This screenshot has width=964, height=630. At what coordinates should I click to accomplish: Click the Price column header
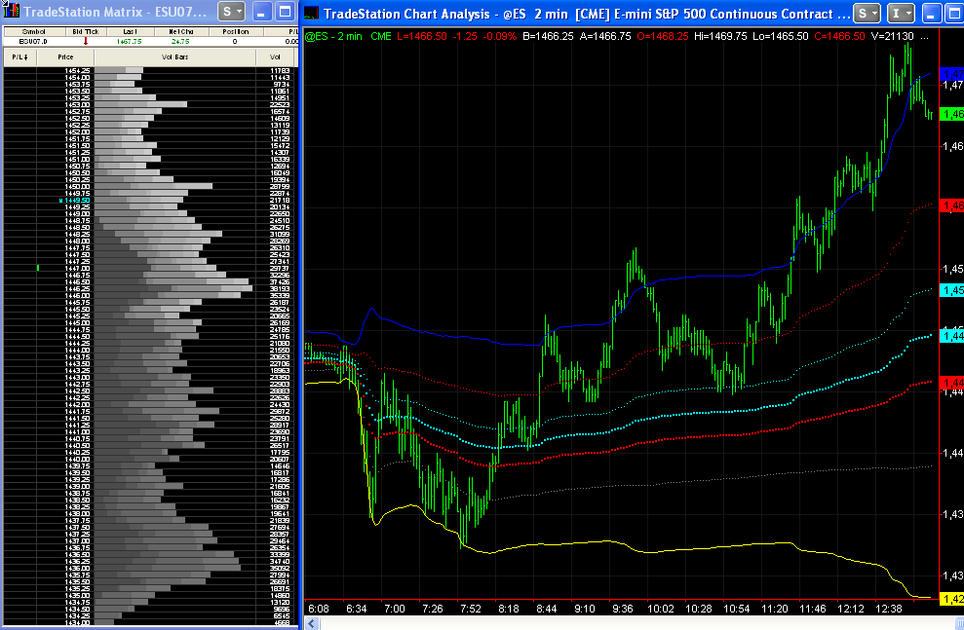(x=65, y=57)
